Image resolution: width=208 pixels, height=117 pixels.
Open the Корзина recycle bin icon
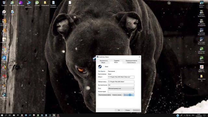[4, 4]
